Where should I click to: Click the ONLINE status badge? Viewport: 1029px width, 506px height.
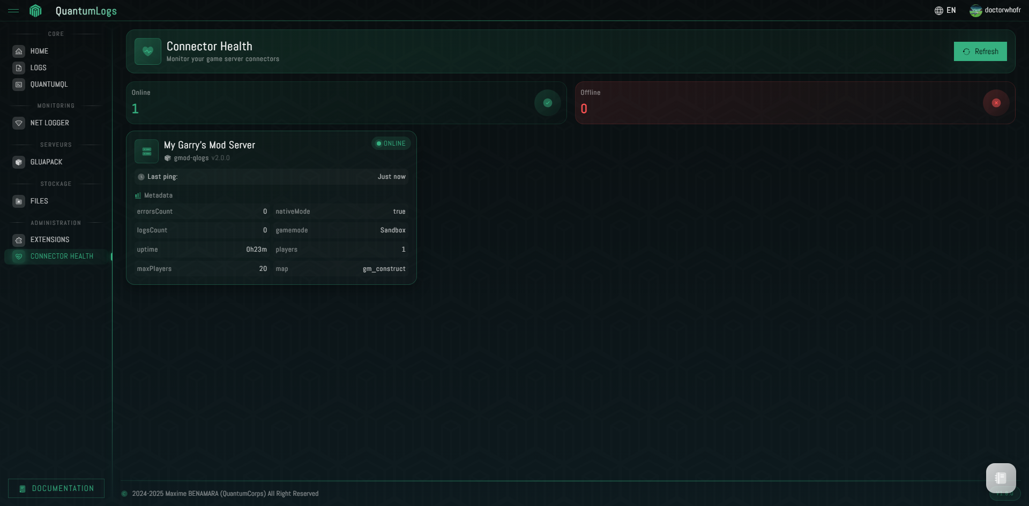point(391,144)
